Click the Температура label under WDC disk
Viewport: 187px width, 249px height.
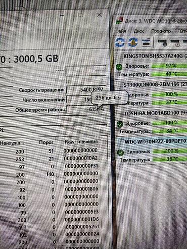tap(135, 160)
